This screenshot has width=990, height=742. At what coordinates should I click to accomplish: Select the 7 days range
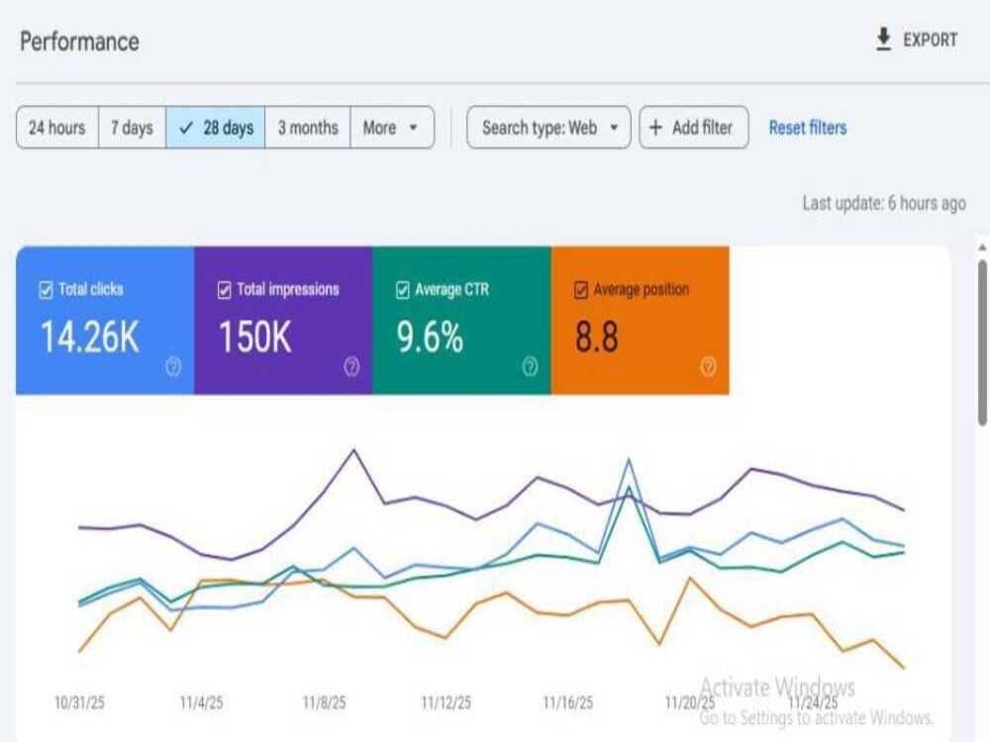(x=132, y=128)
